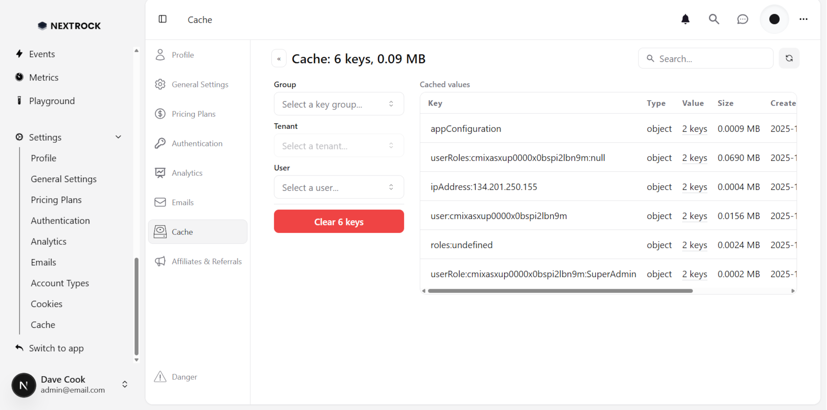827x410 pixels.
Task: Click the notifications bell icon
Action: pos(685,19)
